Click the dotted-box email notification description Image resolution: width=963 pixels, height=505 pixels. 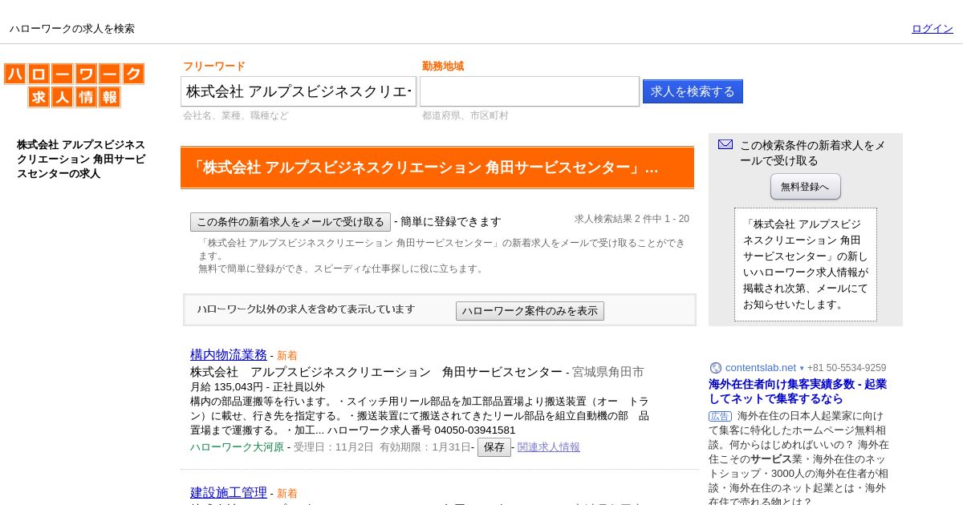pos(806,265)
